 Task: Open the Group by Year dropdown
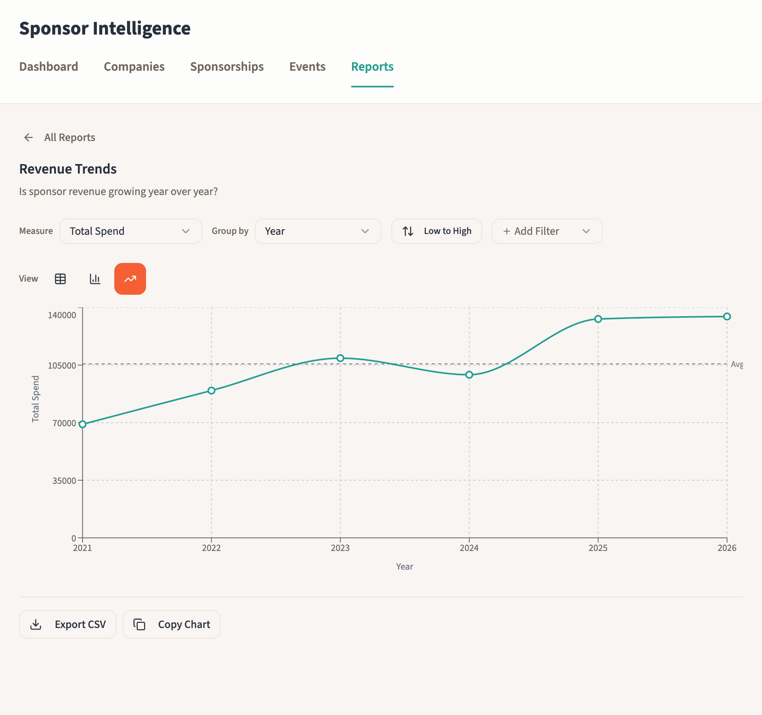coord(318,231)
